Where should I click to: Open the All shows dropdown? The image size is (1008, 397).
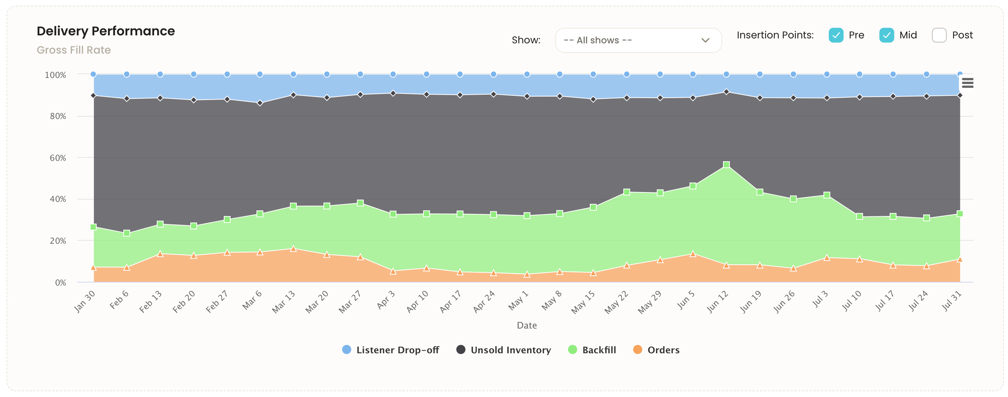[x=638, y=40]
